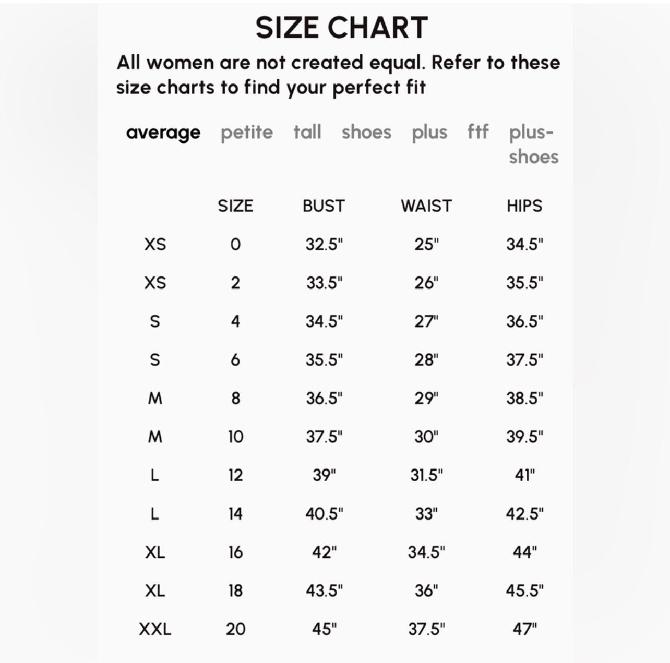Click the XXL row label
This screenshot has height=663, width=670.
155,629
